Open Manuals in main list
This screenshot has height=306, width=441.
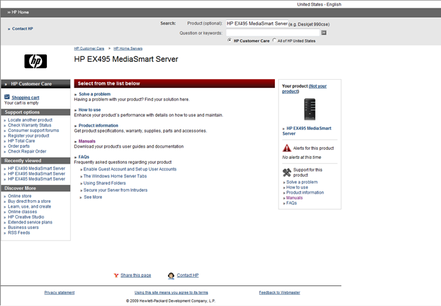click(x=87, y=141)
